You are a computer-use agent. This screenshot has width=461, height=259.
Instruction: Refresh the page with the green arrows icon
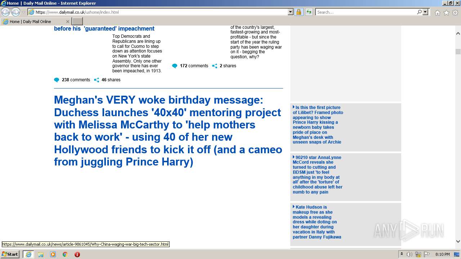[x=309, y=12]
